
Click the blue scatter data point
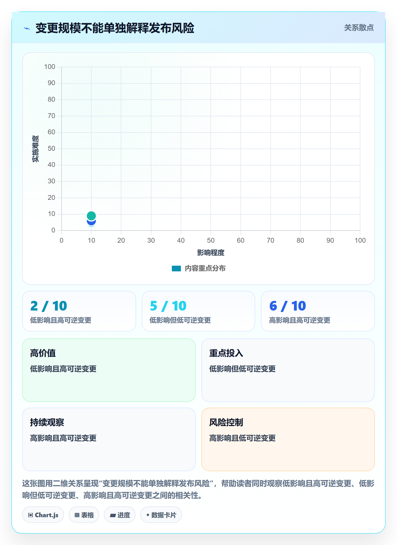[x=91, y=223]
